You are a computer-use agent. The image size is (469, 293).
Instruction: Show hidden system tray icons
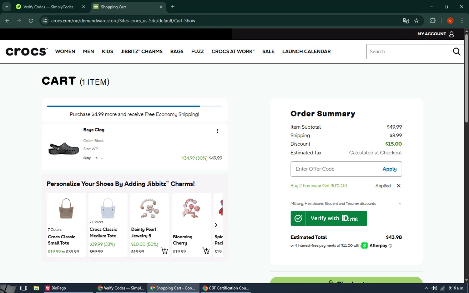pos(426,288)
